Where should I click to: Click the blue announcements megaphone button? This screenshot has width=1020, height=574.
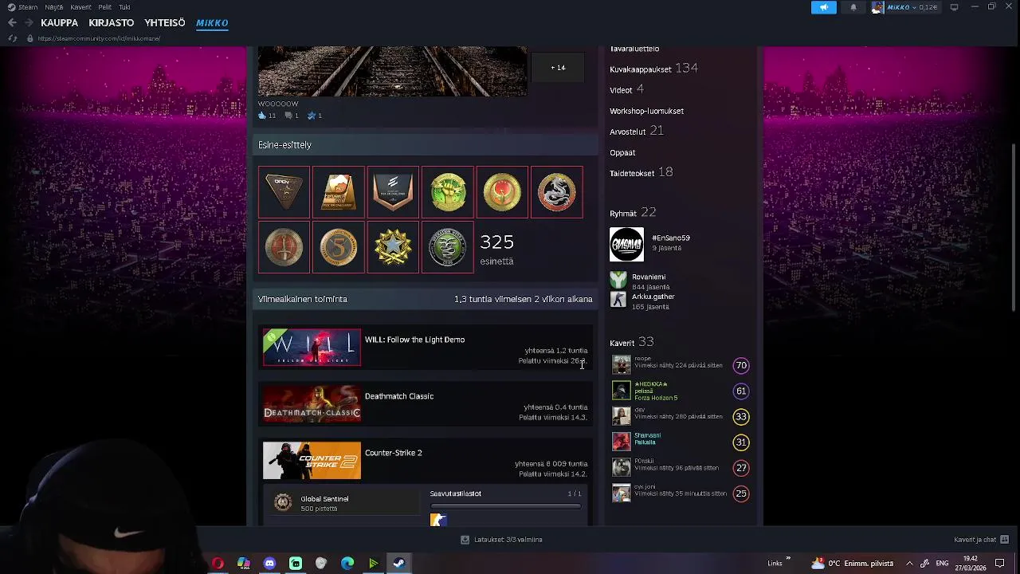[824, 7]
